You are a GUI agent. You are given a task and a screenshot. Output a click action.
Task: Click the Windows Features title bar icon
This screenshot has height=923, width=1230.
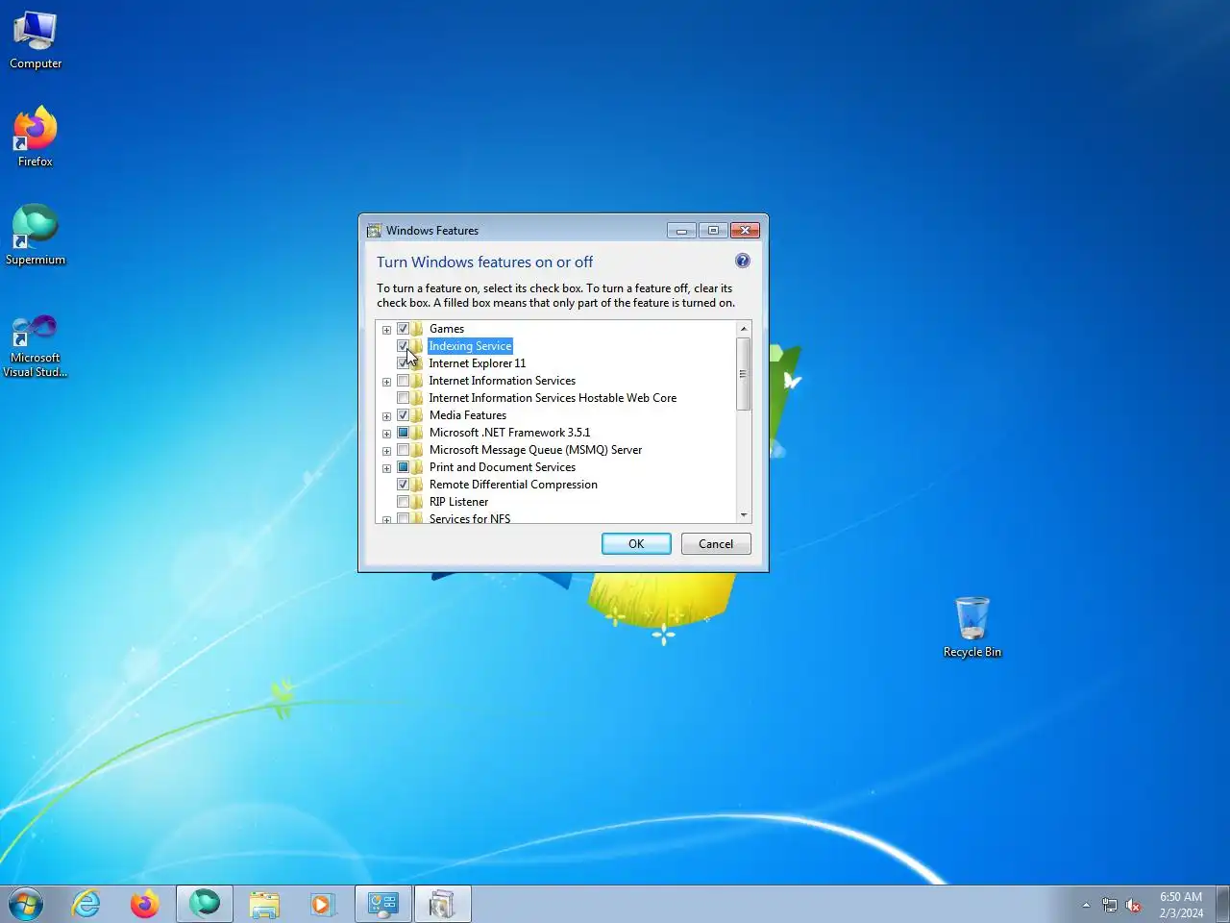[x=375, y=231]
